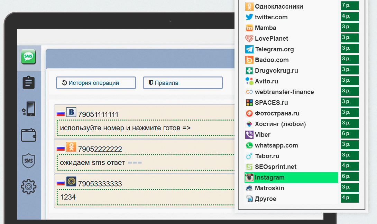Click the message 'используйте номер и нажмите готов'
Screen dimensions: 377x224
(120, 128)
